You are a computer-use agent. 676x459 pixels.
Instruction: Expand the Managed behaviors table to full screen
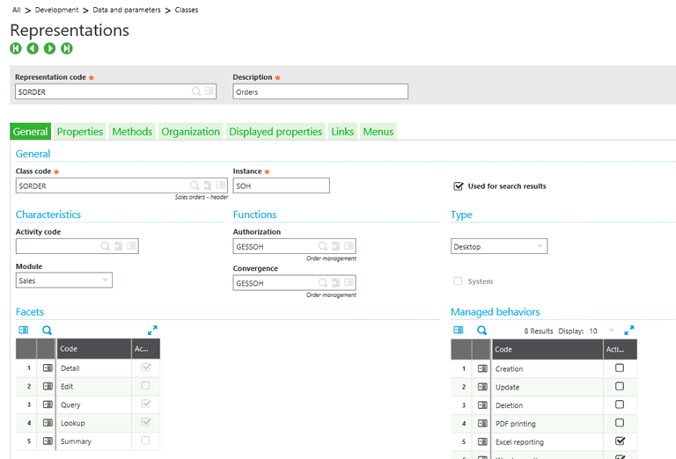[x=628, y=331]
